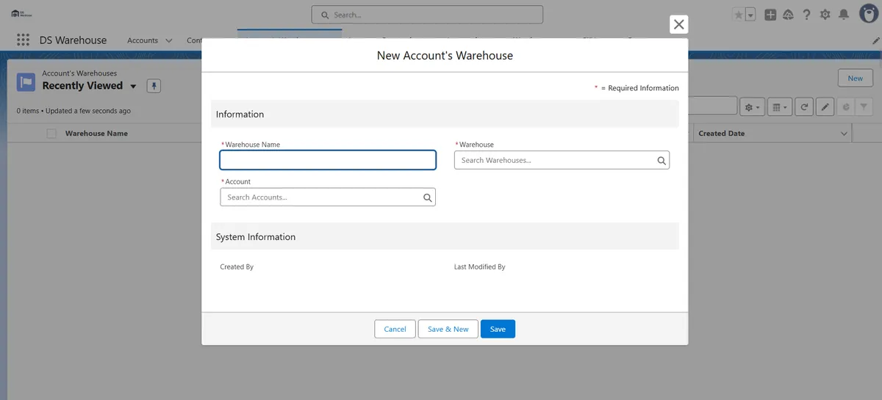Screen dimensions: 882x400
Task: Open the user profile avatar
Action: point(868,15)
